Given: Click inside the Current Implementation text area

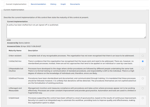Looking at the screenshot, I should (76, 31).
